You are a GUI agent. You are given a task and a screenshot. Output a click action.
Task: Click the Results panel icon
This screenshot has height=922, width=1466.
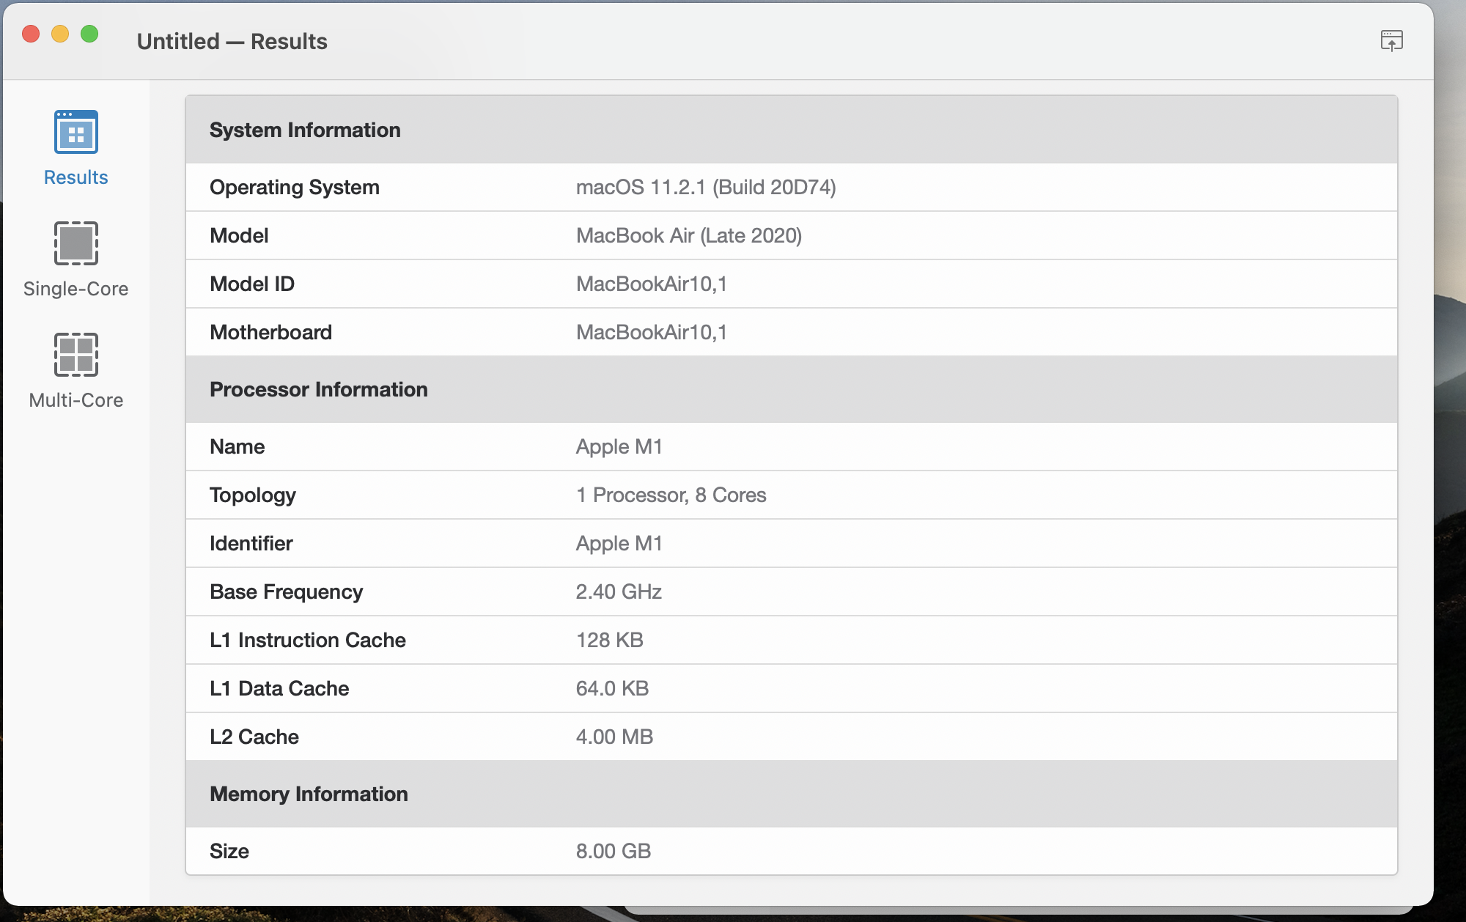tap(75, 132)
